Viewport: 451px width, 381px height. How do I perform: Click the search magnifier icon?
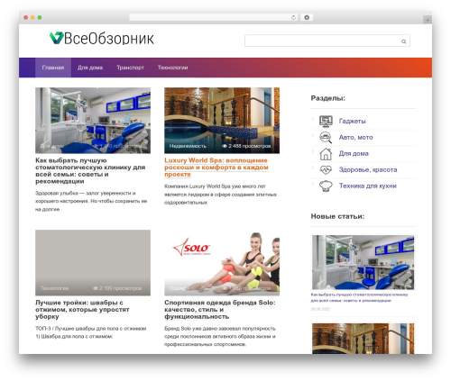403,41
